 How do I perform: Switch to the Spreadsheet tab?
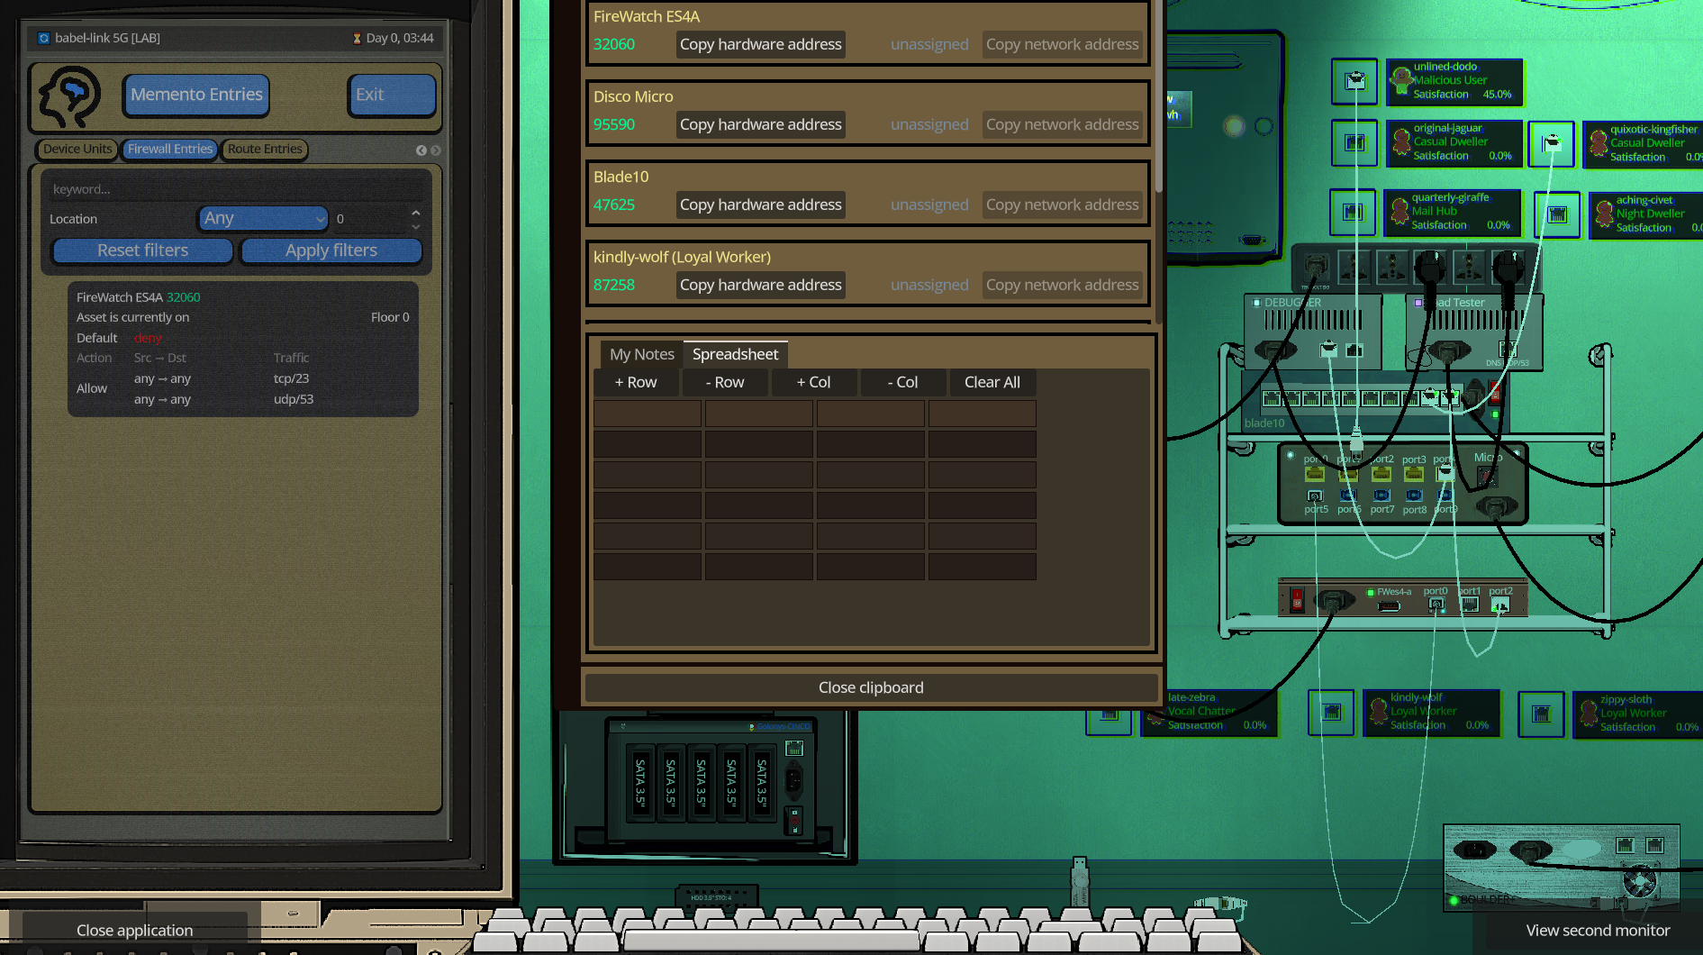pyautogui.click(x=735, y=354)
